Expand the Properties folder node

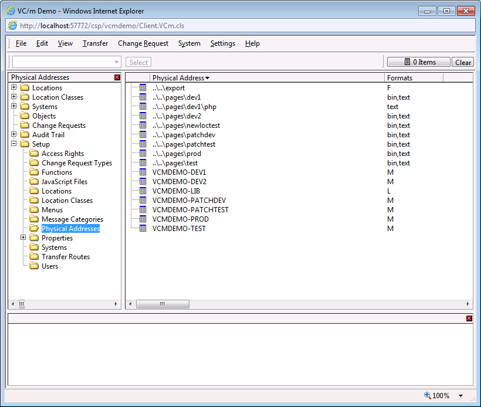(23, 238)
